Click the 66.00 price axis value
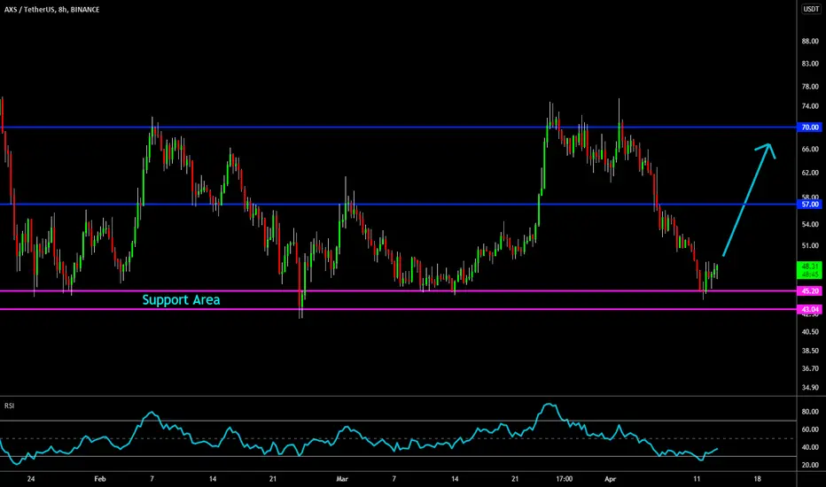The width and height of the screenshot is (826, 487). (810, 150)
